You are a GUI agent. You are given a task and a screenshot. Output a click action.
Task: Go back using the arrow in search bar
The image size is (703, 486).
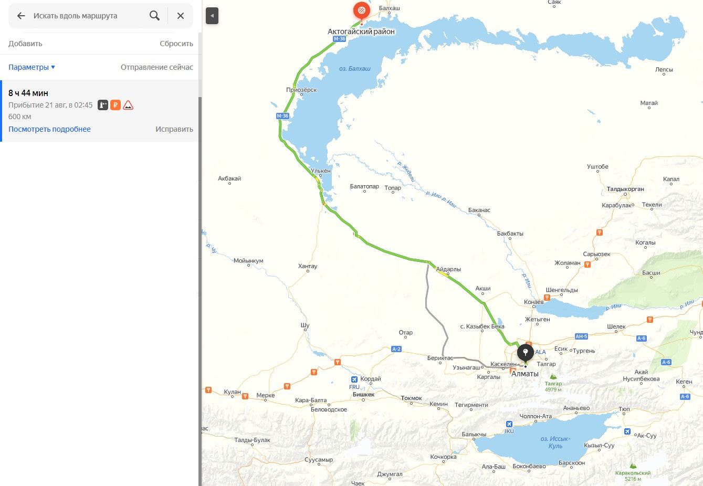[21, 16]
